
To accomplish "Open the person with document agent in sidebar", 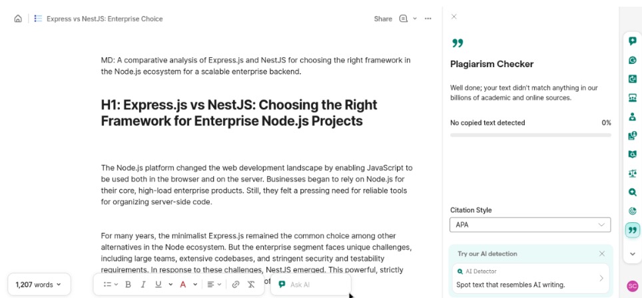I will 633,136.
